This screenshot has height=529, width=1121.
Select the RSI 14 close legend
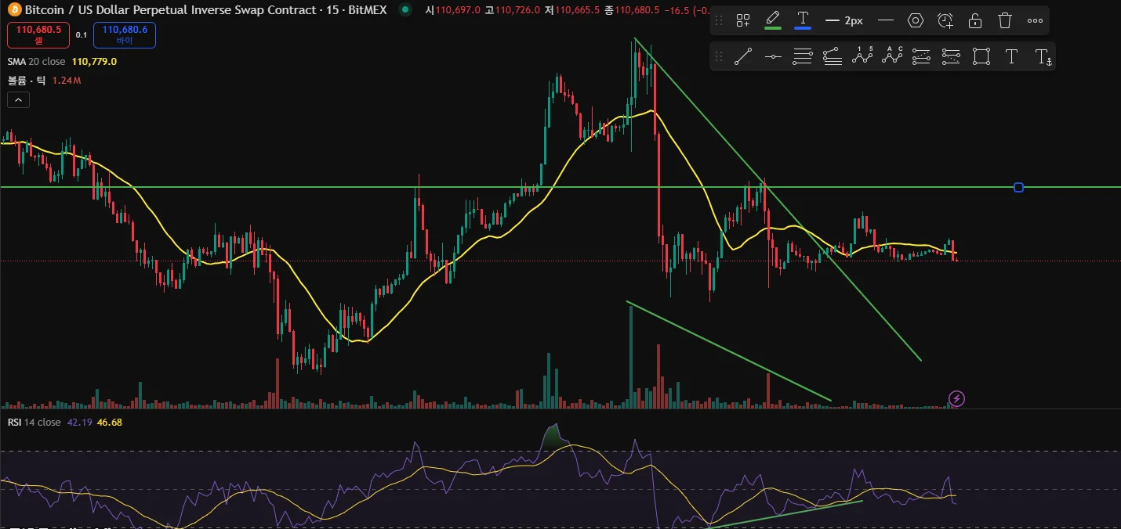[34, 423]
